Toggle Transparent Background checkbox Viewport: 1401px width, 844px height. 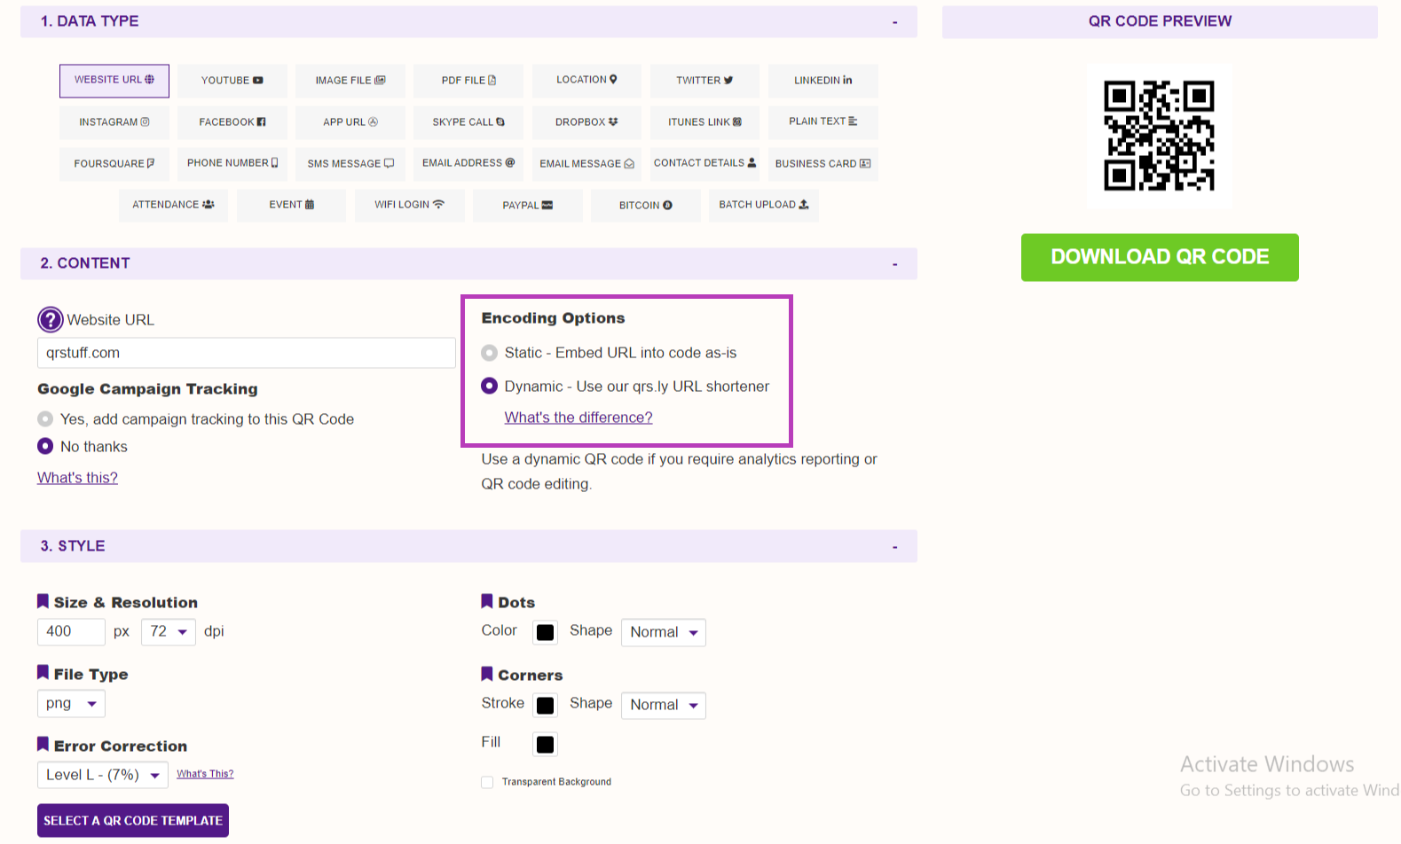(487, 782)
